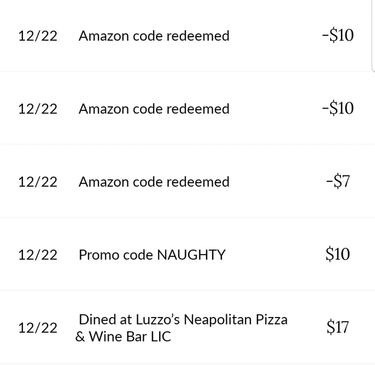Click the $10 promo code credit amount
The image size is (375, 365).
pos(337,254)
